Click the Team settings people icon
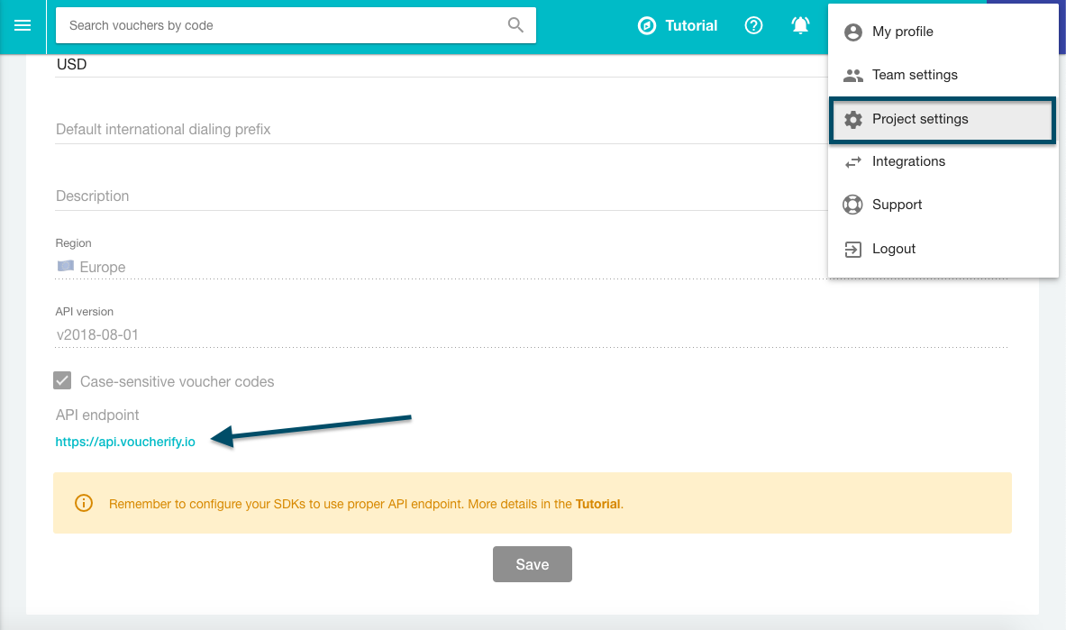 pos(852,75)
